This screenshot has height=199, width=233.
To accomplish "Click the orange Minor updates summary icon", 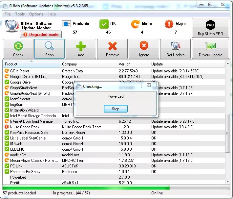I will [135, 24].
